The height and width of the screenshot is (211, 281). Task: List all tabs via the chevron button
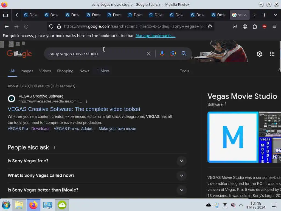click(x=276, y=15)
